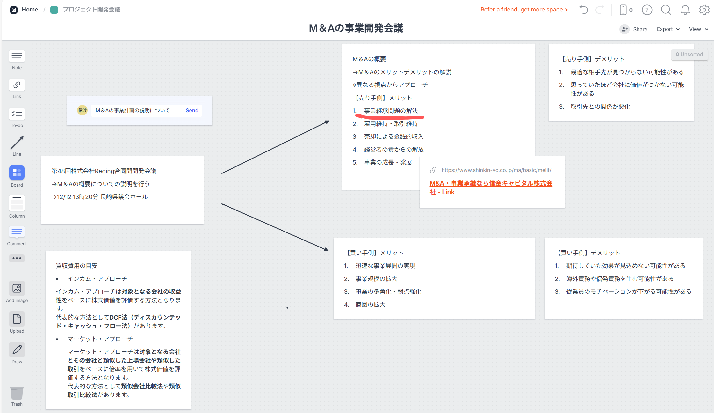The width and height of the screenshot is (714, 413).
Task: Open the Add image tool
Action: [17, 289]
